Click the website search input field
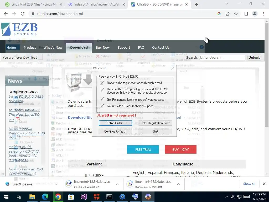269x202 pixels. click(222, 57)
